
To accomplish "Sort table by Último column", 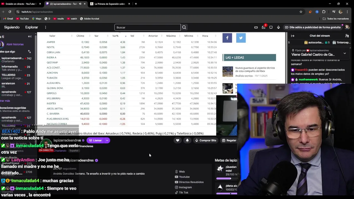I will (80, 36).
